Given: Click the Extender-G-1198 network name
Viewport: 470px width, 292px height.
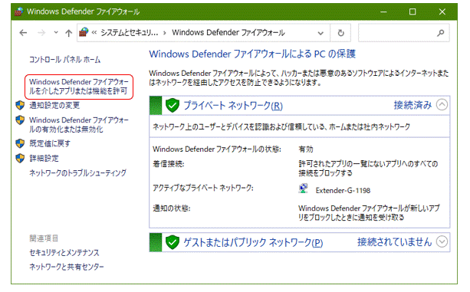Looking at the screenshot, I should (343, 191).
